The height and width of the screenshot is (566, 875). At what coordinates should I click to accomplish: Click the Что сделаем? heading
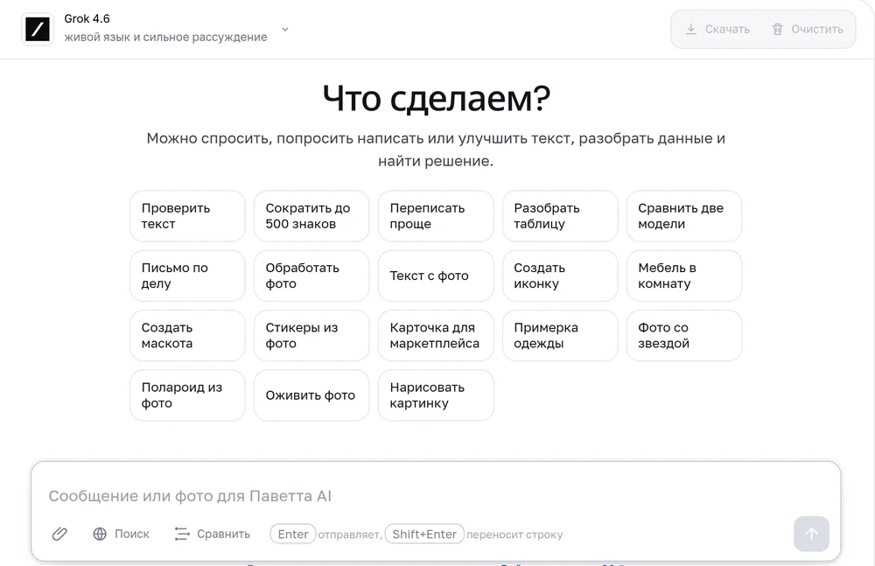(437, 99)
